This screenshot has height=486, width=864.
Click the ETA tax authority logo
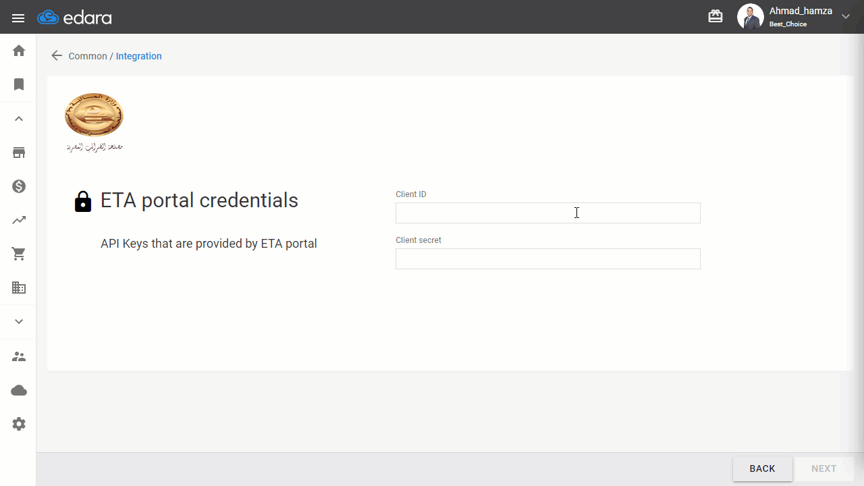(x=94, y=122)
